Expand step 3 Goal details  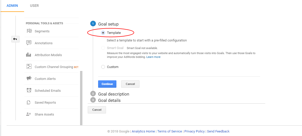coord(109,100)
